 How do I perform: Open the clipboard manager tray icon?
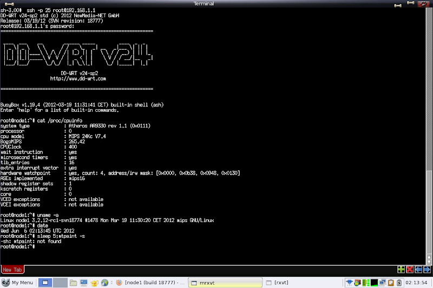click(391, 283)
